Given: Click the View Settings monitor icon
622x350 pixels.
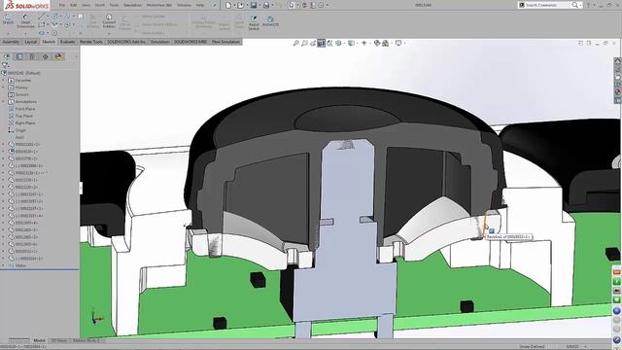Looking at the screenshot, I should [x=398, y=43].
